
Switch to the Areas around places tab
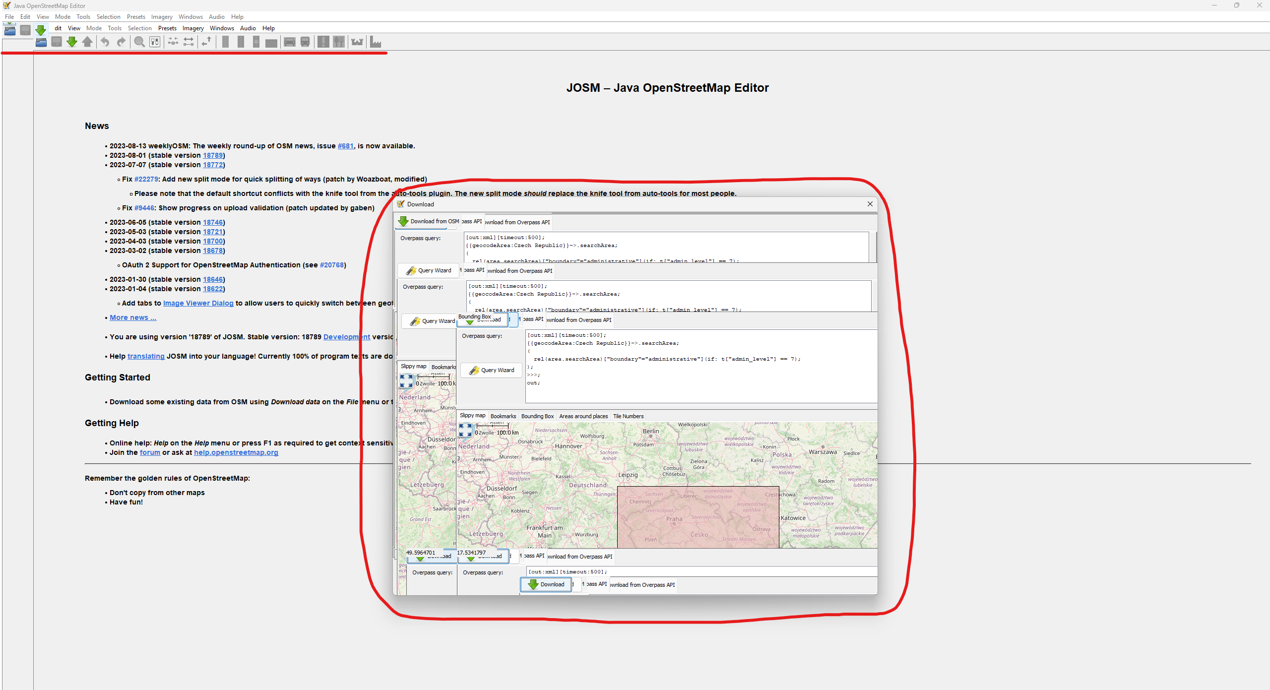pos(583,416)
